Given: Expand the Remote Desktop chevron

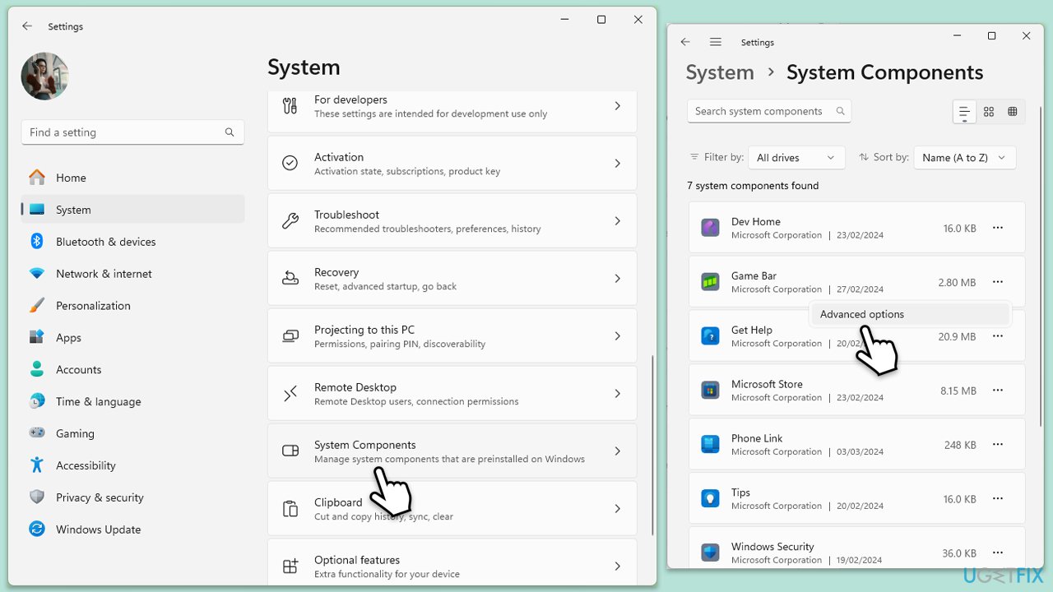Looking at the screenshot, I should coord(618,394).
